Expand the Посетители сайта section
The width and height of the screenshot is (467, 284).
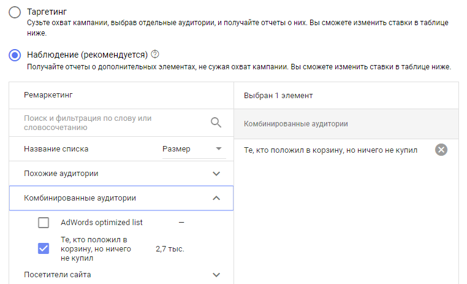pos(216,275)
